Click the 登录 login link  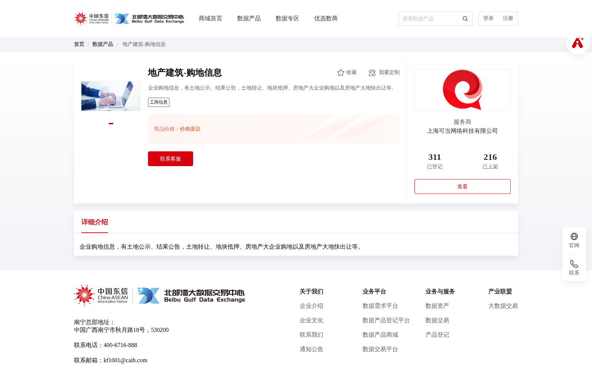(x=488, y=18)
